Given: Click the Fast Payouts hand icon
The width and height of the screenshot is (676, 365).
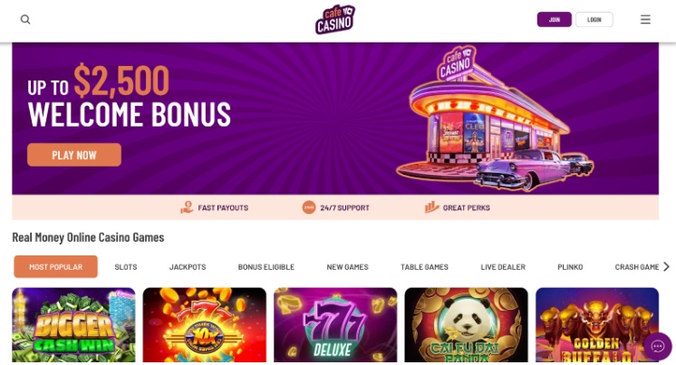Looking at the screenshot, I should (x=187, y=207).
